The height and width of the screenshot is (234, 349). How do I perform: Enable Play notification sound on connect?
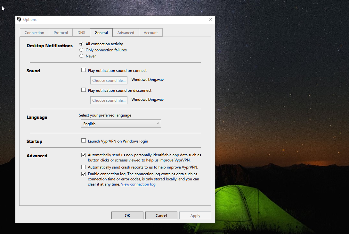coord(84,70)
